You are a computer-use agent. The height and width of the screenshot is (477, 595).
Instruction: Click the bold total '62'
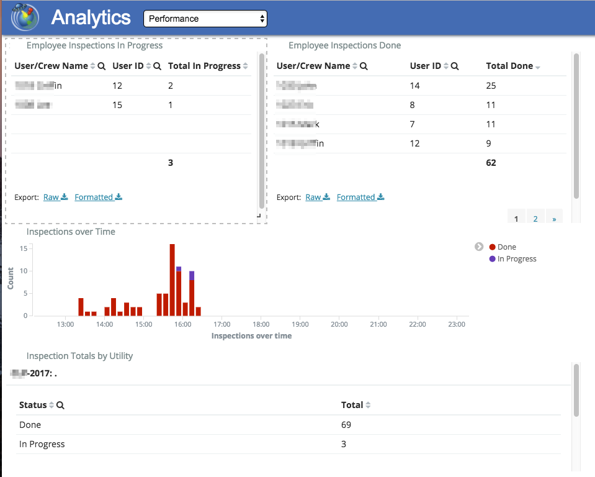(x=491, y=163)
